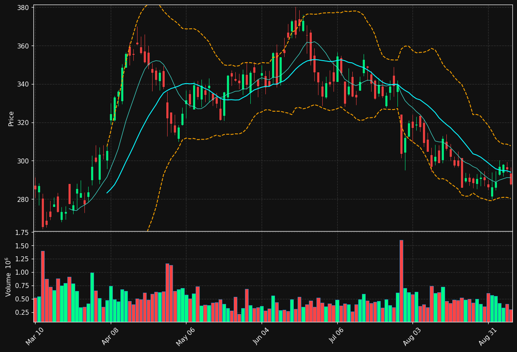Click the red volume bar reaching about 1.40
517x352 pixels.
point(43,286)
